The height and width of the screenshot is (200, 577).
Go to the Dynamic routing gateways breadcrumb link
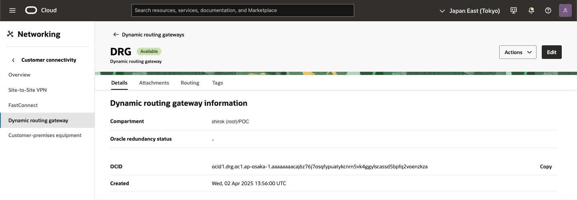click(153, 34)
